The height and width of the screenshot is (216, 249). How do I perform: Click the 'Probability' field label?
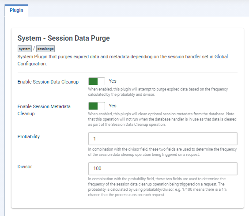29,136
